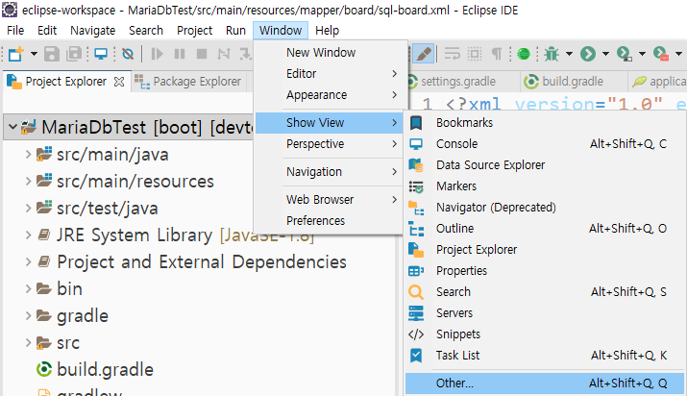Toggle the Word Wrap toolbar icon

coord(453,55)
